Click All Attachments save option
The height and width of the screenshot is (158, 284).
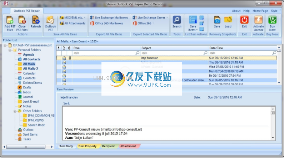tap(73, 23)
